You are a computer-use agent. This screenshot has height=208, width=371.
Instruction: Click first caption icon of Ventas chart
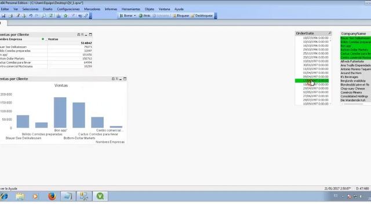click(x=113, y=79)
